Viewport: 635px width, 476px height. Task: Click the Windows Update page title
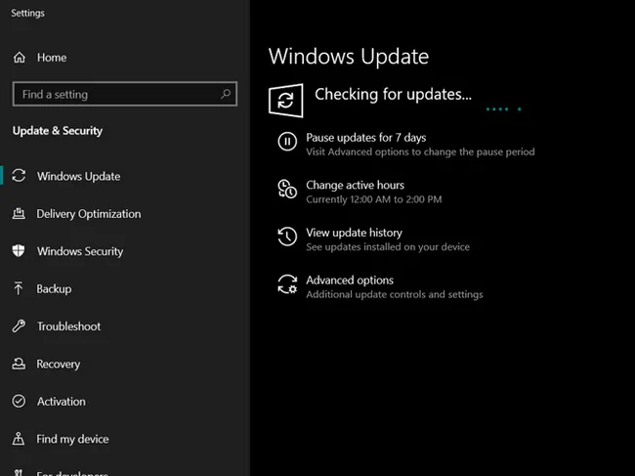pyautogui.click(x=349, y=57)
